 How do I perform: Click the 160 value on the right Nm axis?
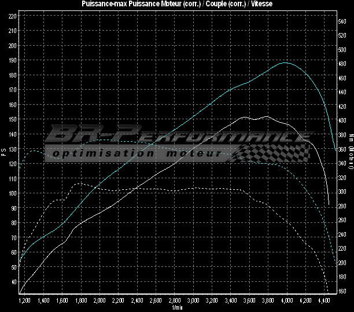click(342, 291)
